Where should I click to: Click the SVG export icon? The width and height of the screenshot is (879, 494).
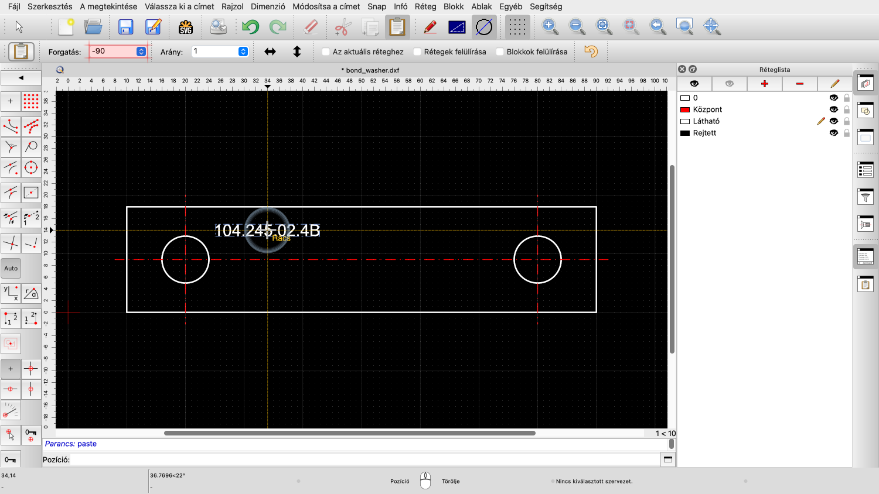click(186, 27)
